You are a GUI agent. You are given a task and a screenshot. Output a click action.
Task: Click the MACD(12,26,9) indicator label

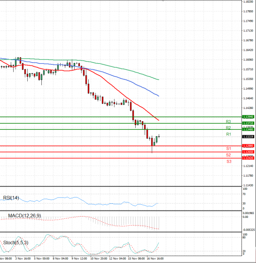tap(24, 217)
